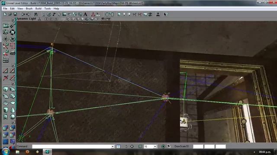The height and width of the screenshot is (155, 277).
Task: Click the Sphere brush builder
Action: coord(13,117)
